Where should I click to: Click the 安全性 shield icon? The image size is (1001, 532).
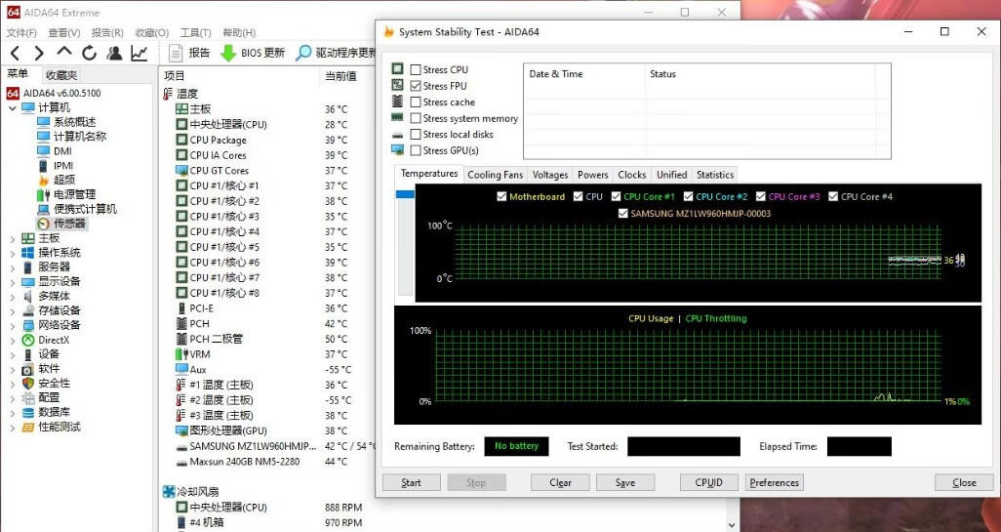pos(27,384)
